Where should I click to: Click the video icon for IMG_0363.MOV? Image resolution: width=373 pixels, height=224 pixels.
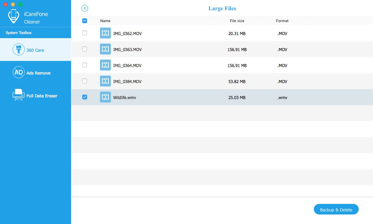[x=105, y=49]
